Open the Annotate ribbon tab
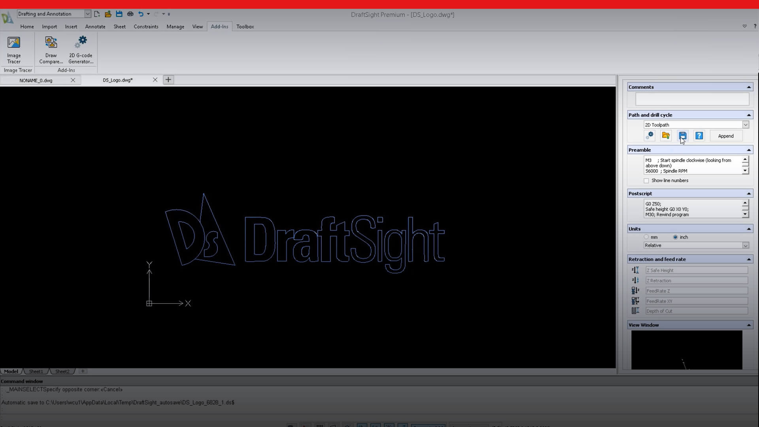Image resolution: width=759 pixels, height=427 pixels. coord(95,26)
